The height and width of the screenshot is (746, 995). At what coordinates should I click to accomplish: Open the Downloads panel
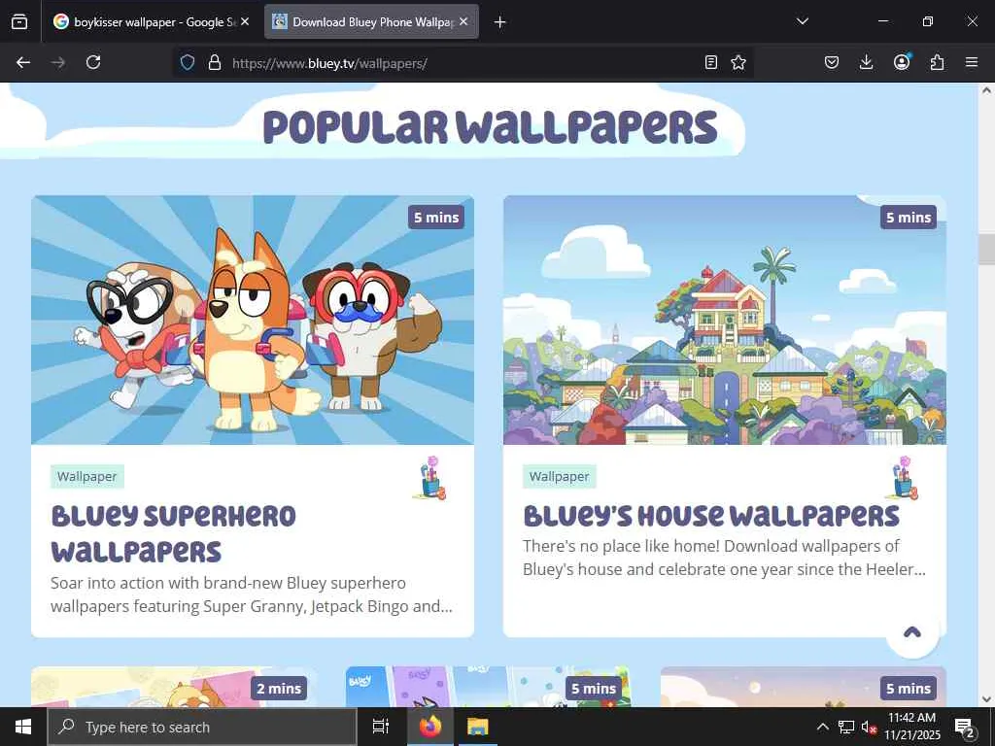click(x=866, y=62)
